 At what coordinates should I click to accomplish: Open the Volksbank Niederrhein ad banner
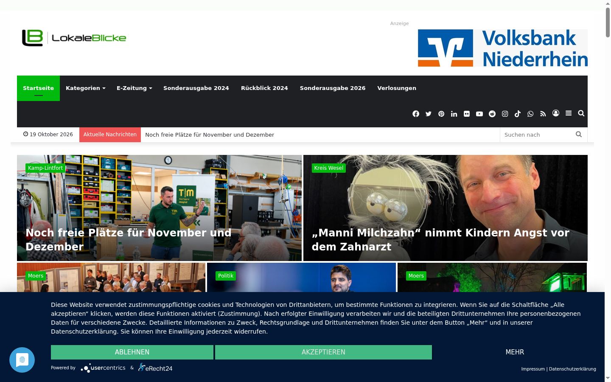pos(503,48)
